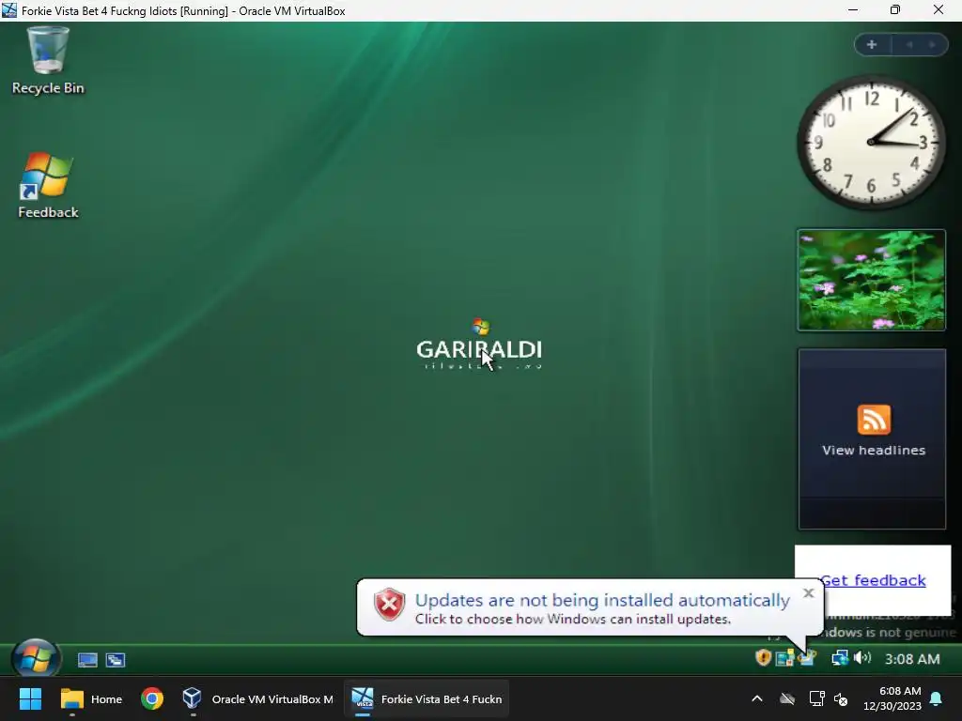Open File Explorer Home on host taskbar
962x721 pixels.
click(x=91, y=698)
